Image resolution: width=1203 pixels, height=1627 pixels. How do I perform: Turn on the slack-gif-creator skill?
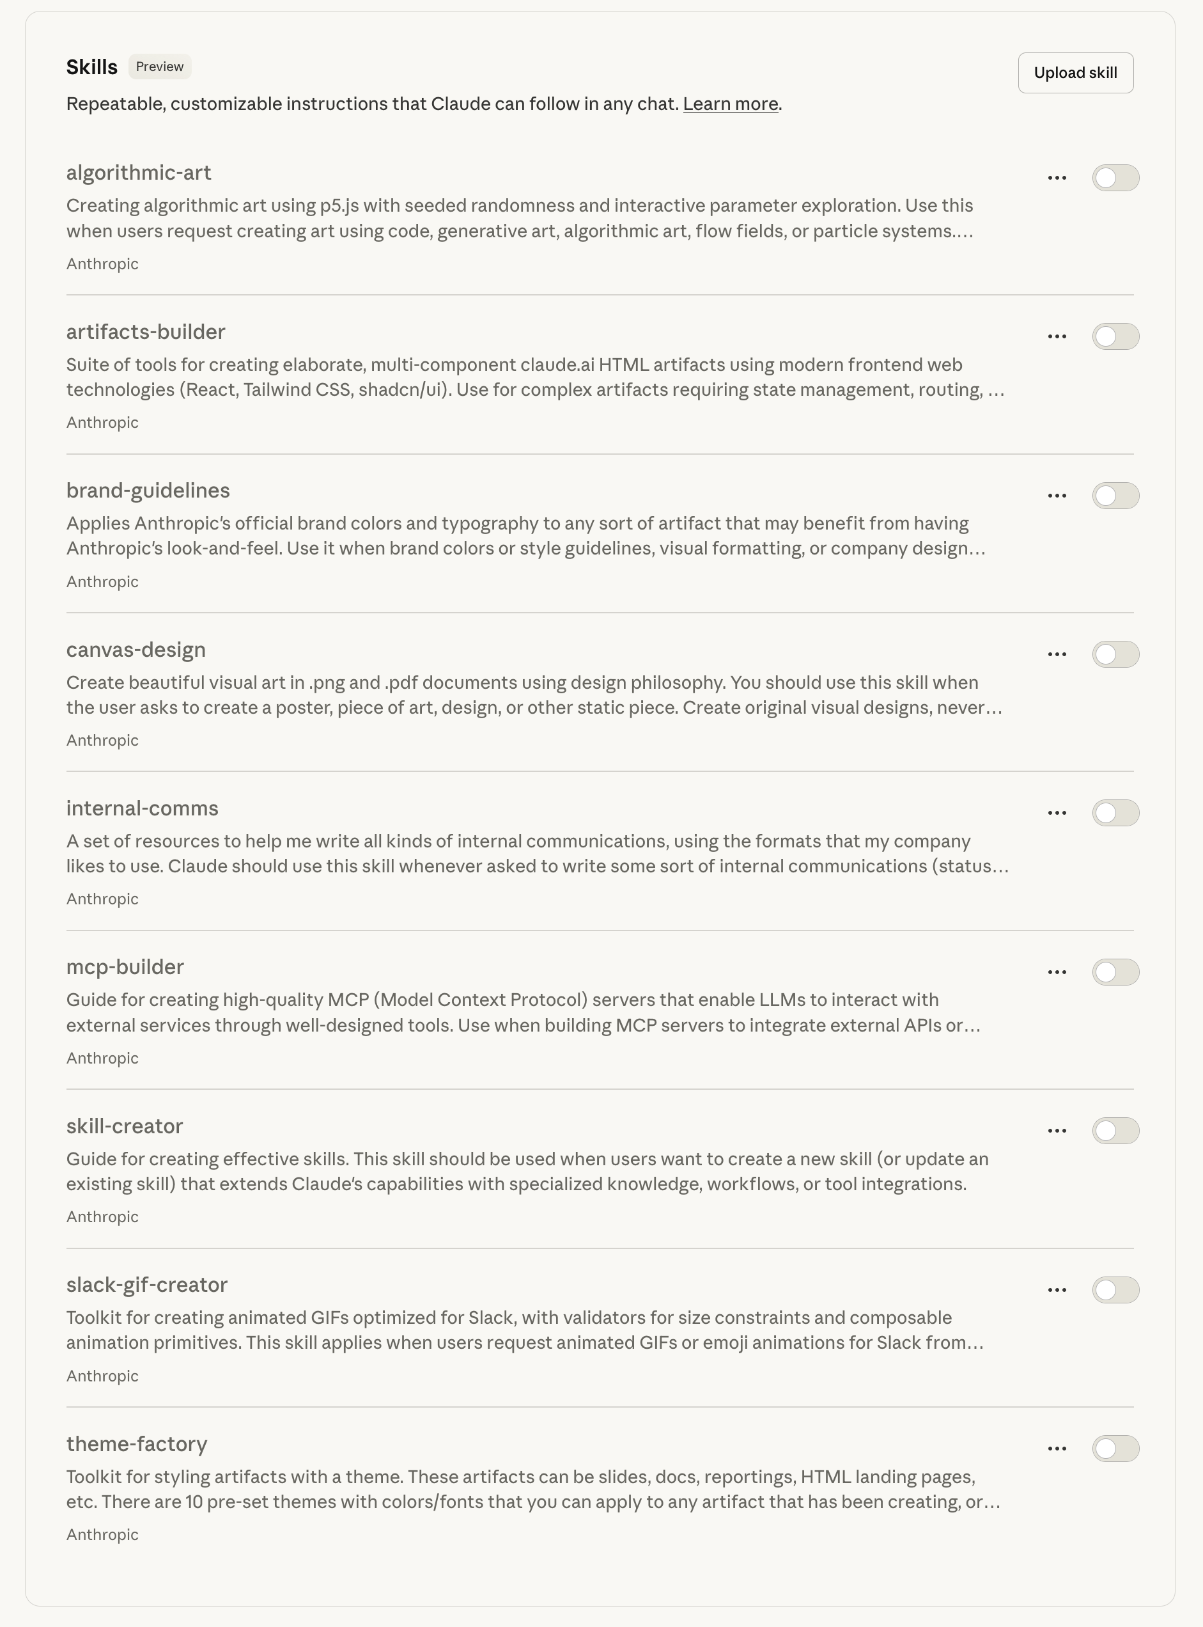(x=1115, y=1290)
